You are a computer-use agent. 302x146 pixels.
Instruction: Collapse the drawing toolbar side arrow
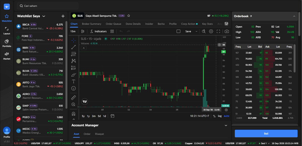tap(78, 107)
